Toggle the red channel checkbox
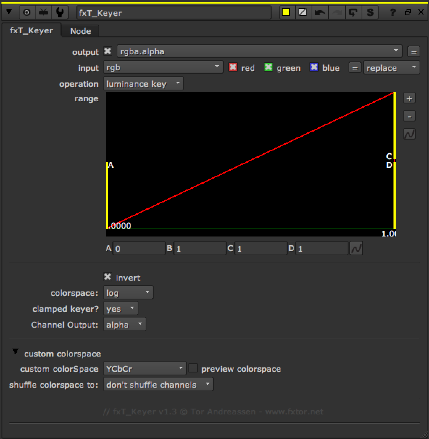Viewport: 429px width, 439px height. point(233,67)
